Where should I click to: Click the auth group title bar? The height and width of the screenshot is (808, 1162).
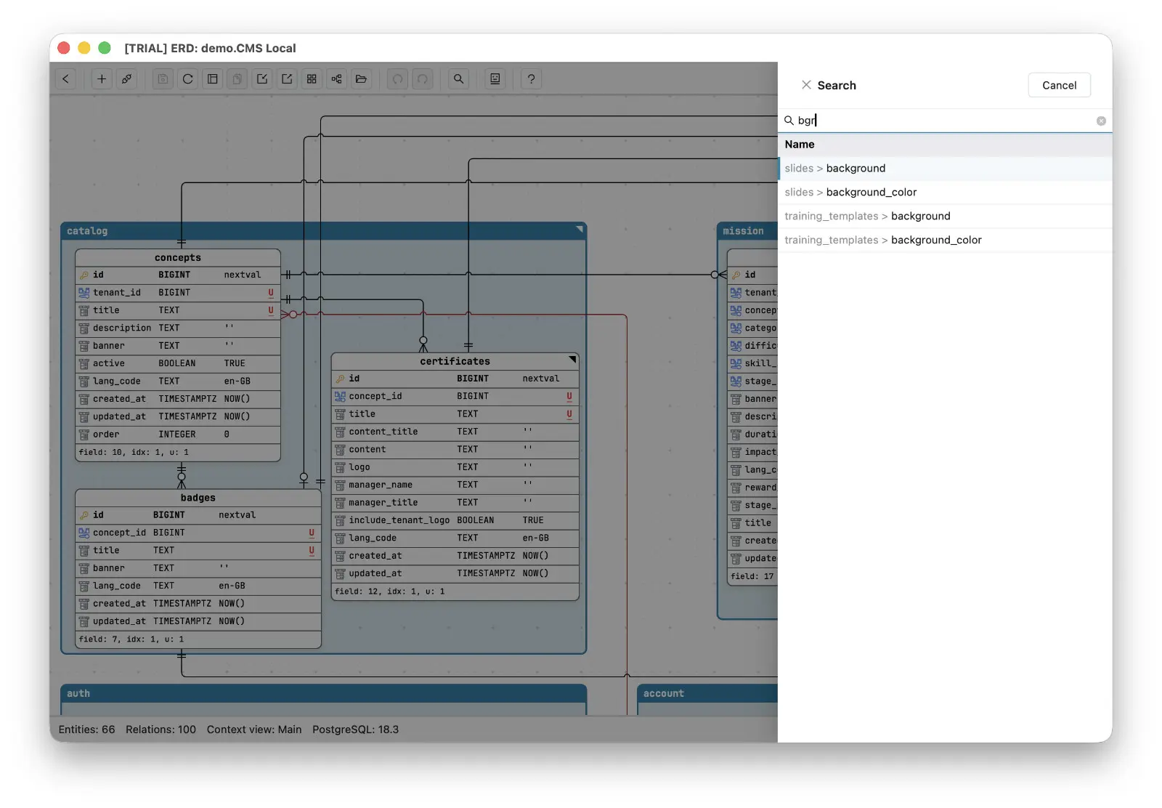pyautogui.click(x=323, y=693)
